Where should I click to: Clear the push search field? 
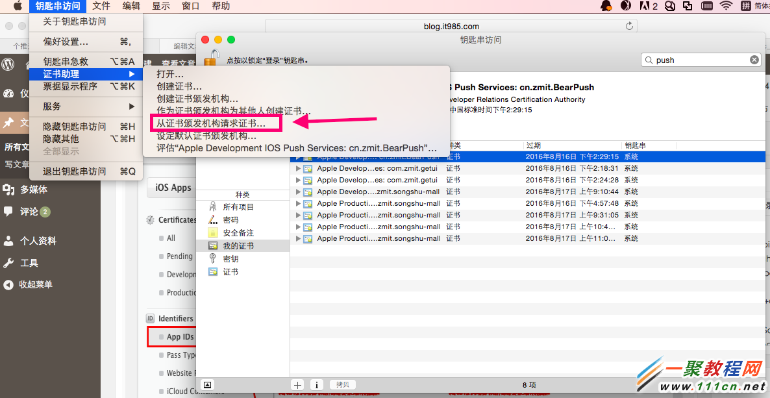[754, 60]
